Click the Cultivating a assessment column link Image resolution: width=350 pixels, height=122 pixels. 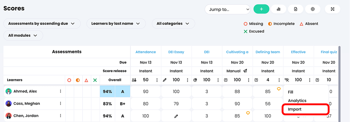(x=237, y=52)
